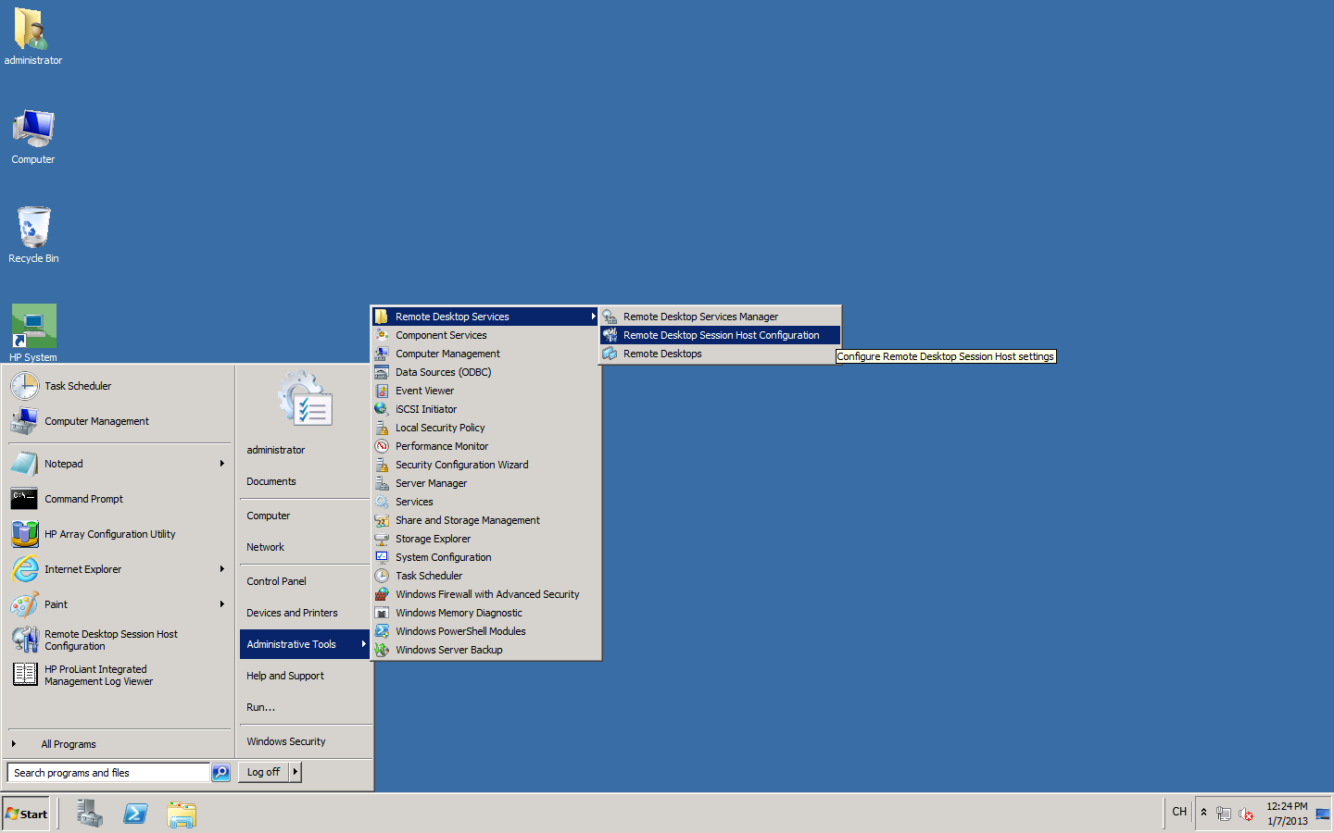Click the Show desktop button in tray
The width and height of the screenshot is (1334, 833).
(x=1323, y=814)
